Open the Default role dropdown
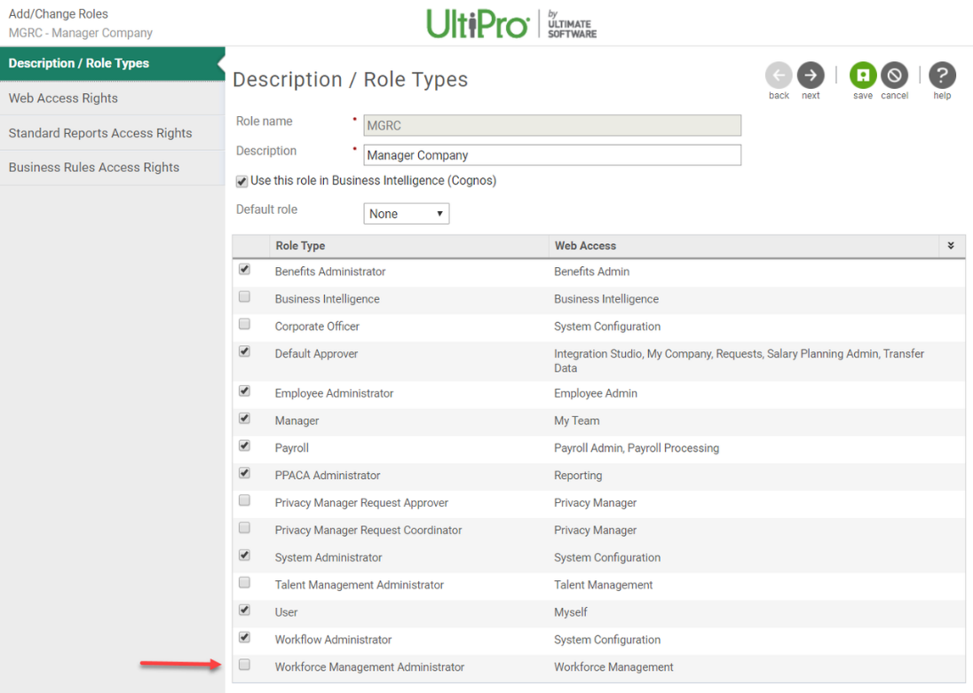The image size is (973, 693). [407, 214]
